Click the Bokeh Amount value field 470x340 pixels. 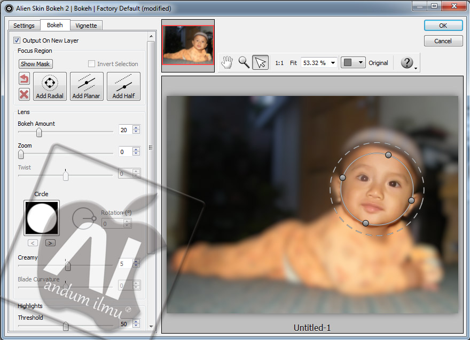pos(126,130)
